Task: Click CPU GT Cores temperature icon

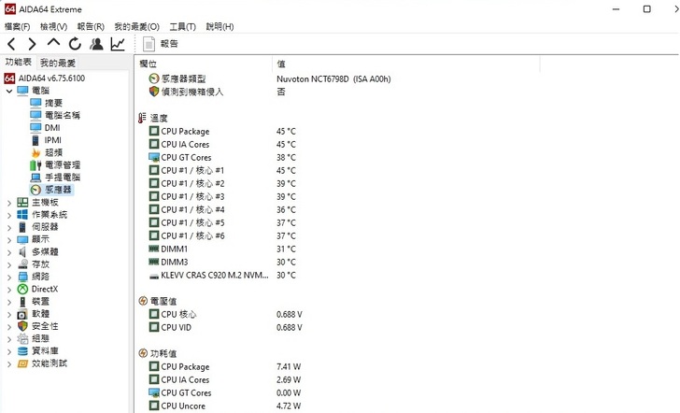Action: pyautogui.click(x=154, y=157)
